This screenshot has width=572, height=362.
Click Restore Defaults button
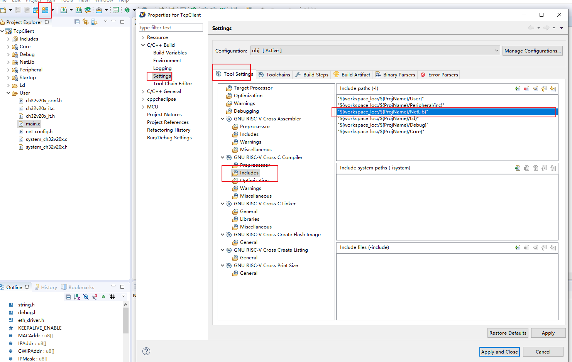[x=508, y=333]
